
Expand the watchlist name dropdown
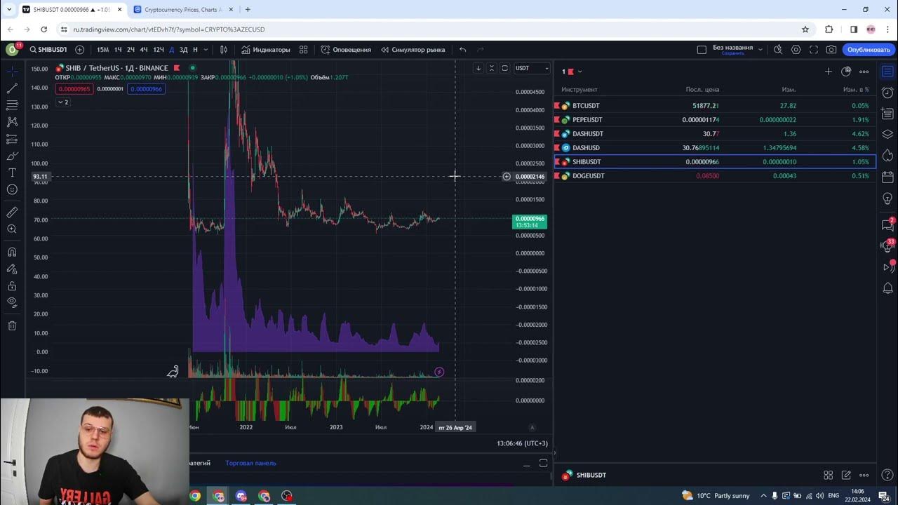pyautogui.click(x=579, y=72)
